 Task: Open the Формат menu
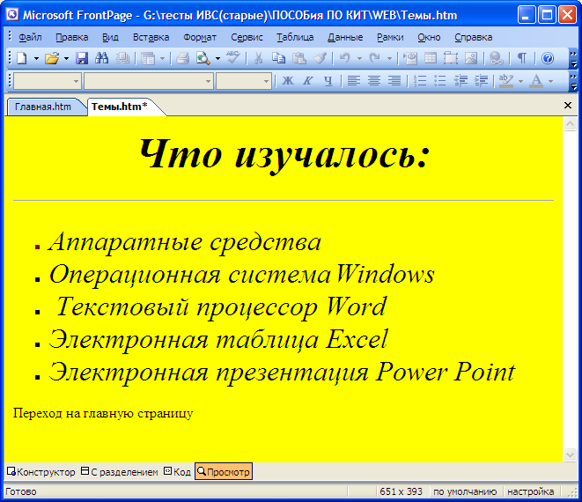[200, 37]
